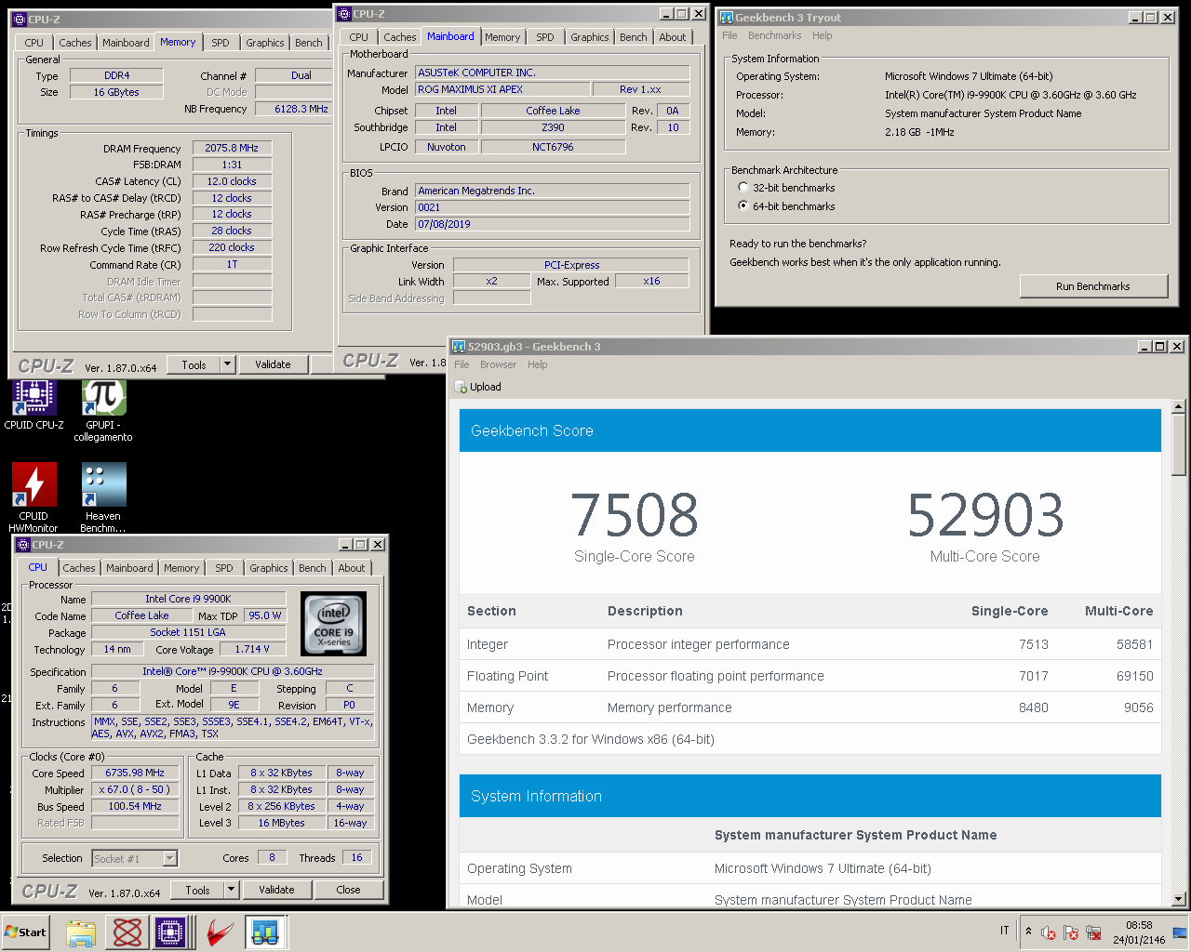This screenshot has width=1191, height=952.
Task: Switch to SPD tab in CPU-Z Memory window
Action: [x=221, y=43]
